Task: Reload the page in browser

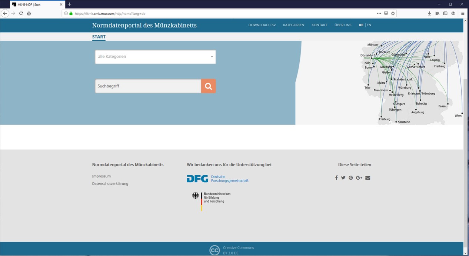Action: (x=21, y=13)
